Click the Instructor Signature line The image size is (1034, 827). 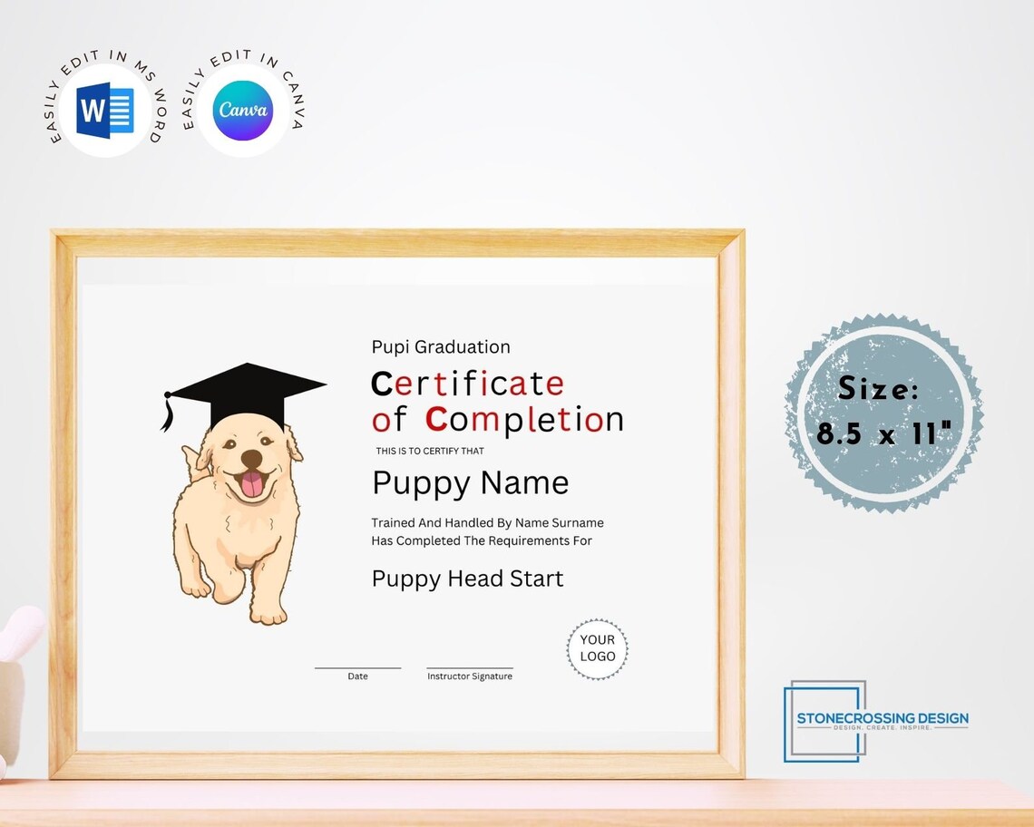[x=470, y=667]
